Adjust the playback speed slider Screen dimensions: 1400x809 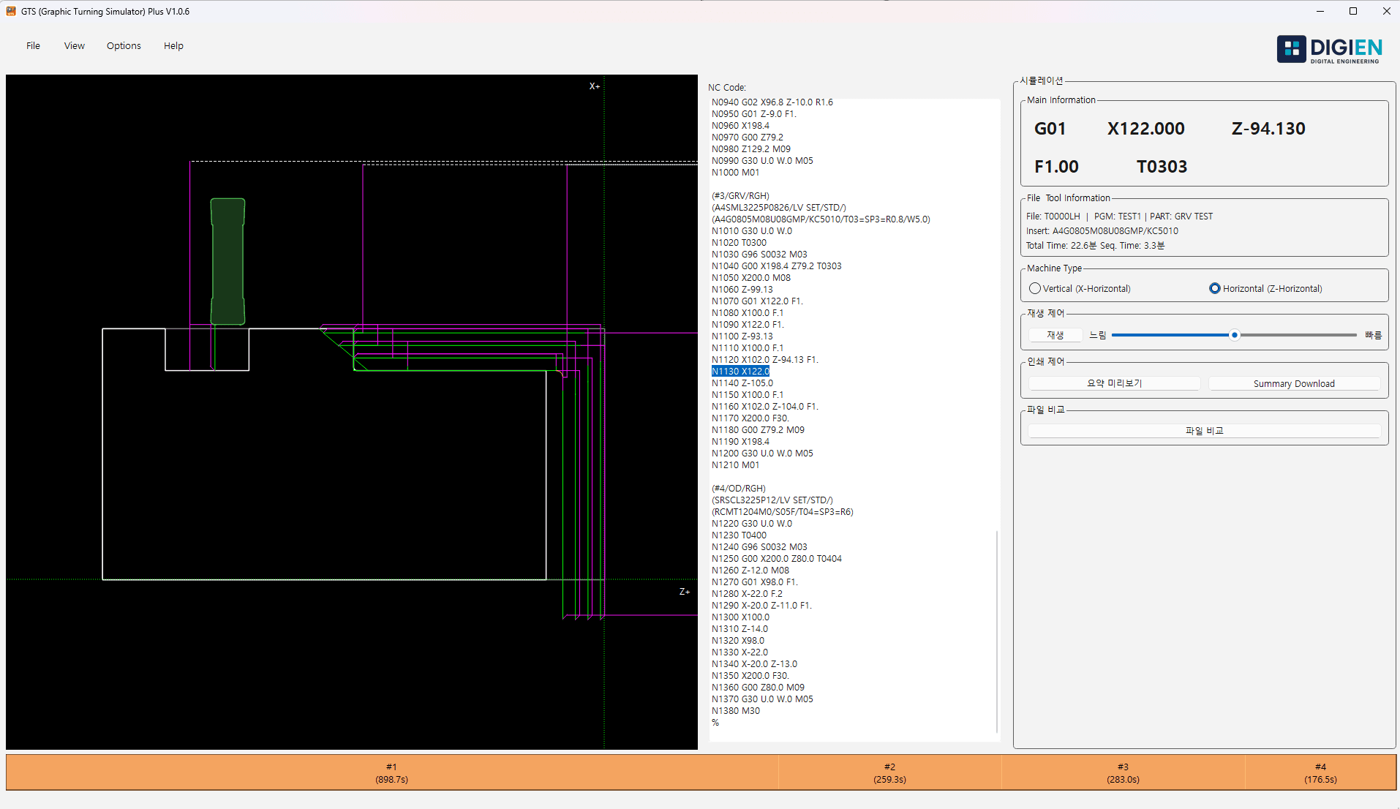pos(1235,334)
